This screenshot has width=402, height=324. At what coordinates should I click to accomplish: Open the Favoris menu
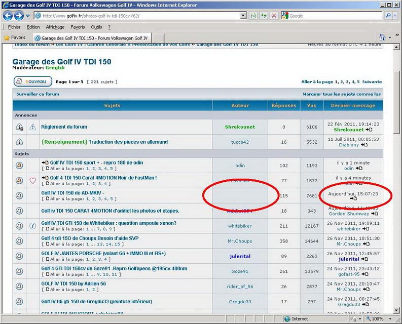click(x=78, y=27)
